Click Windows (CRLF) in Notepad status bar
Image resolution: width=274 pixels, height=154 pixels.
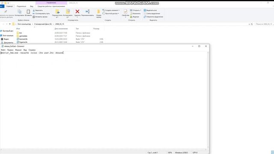[182, 153]
